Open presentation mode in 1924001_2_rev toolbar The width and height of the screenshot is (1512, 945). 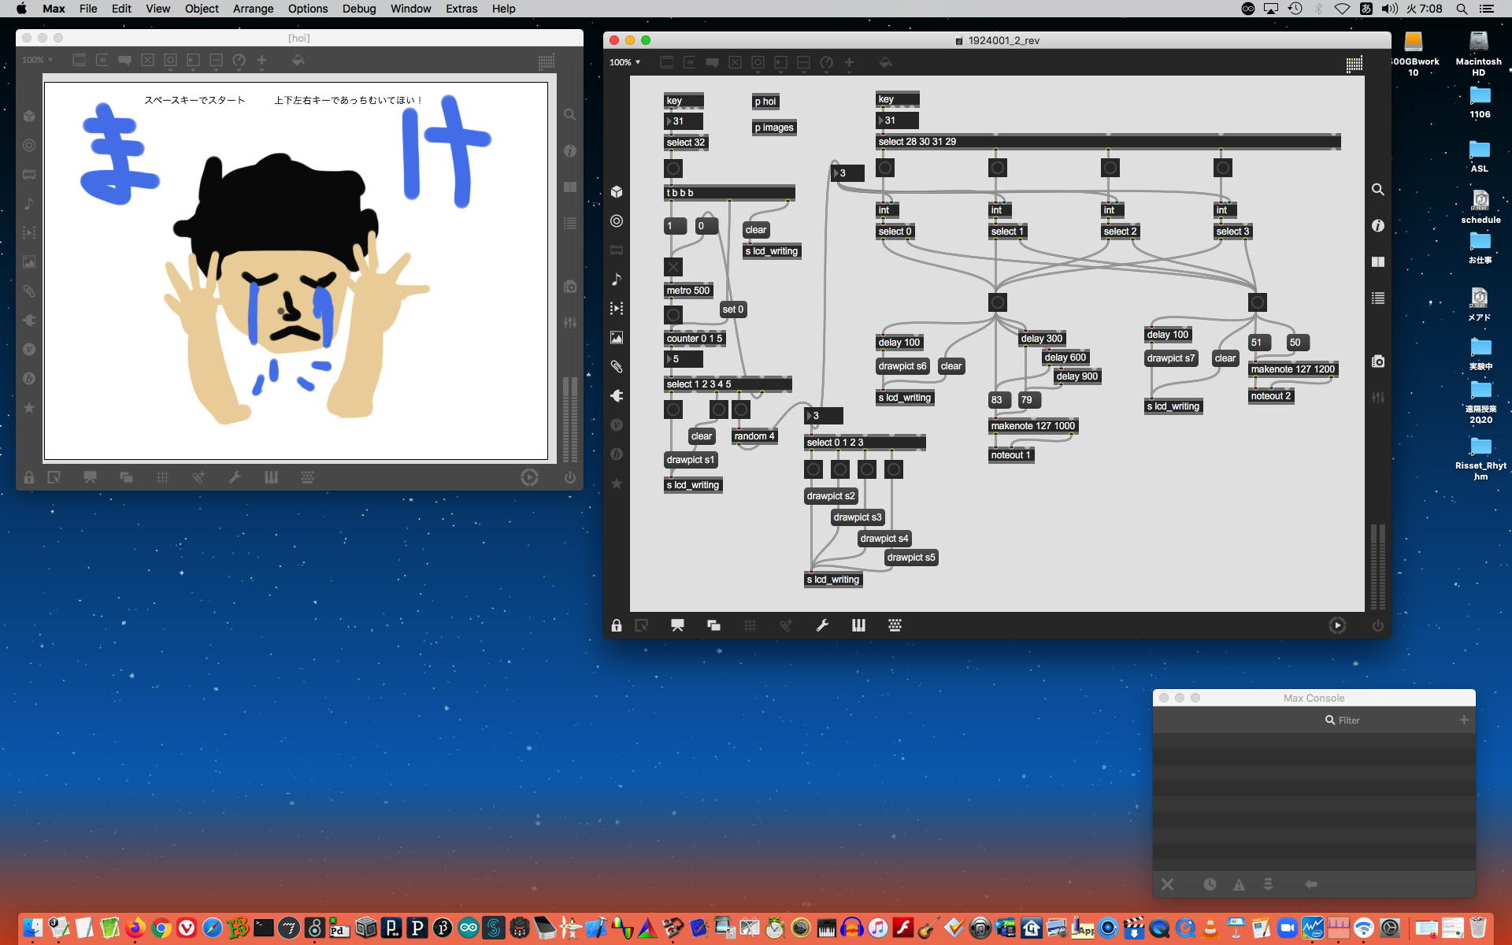pyautogui.click(x=677, y=625)
